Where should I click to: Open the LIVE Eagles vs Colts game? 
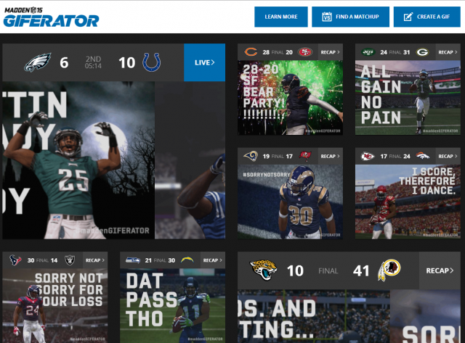204,62
